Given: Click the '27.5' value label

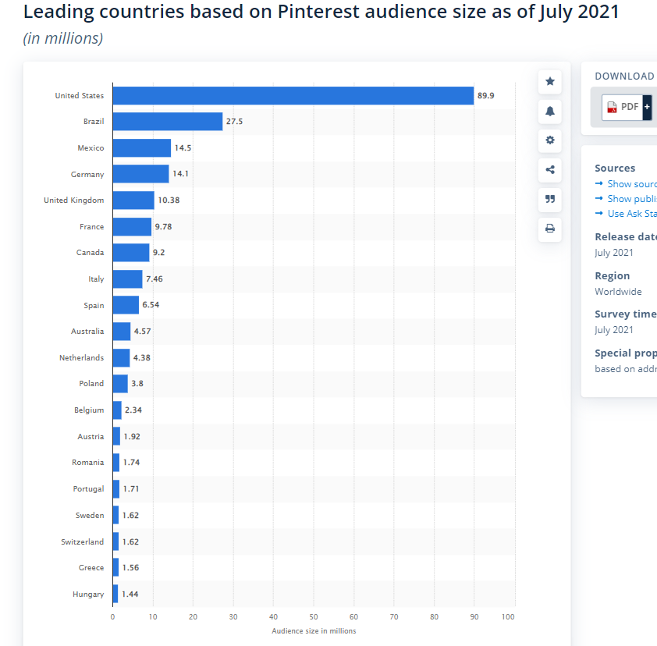Looking at the screenshot, I should (234, 122).
